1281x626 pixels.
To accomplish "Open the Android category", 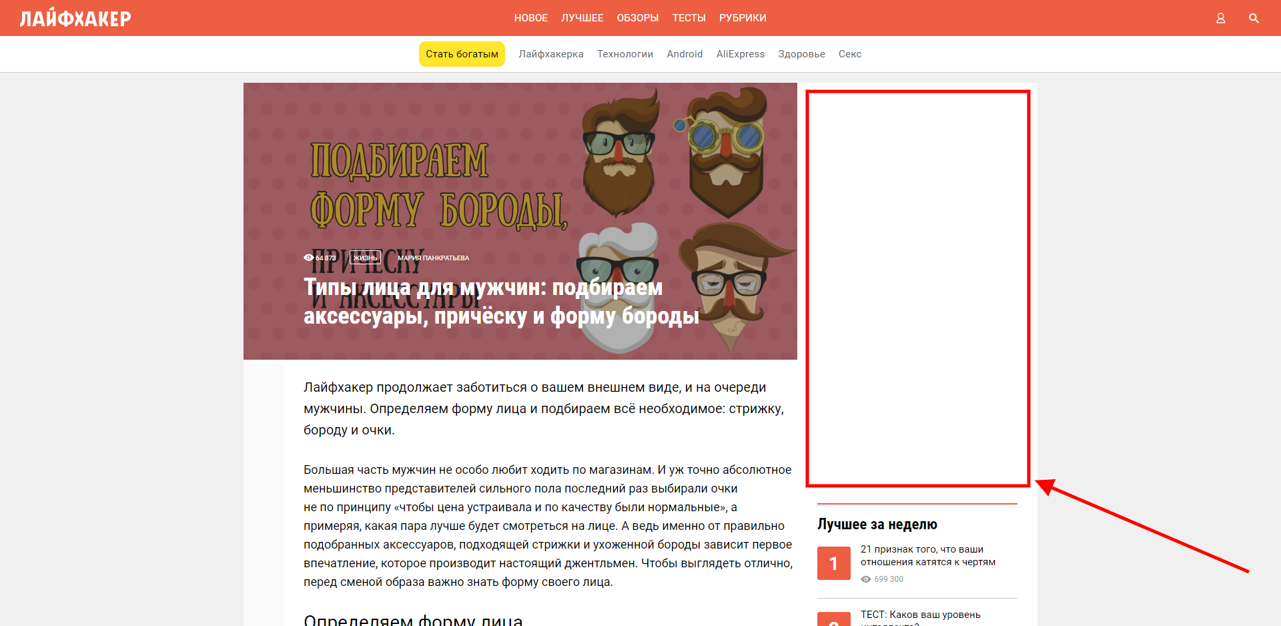I will [x=685, y=53].
